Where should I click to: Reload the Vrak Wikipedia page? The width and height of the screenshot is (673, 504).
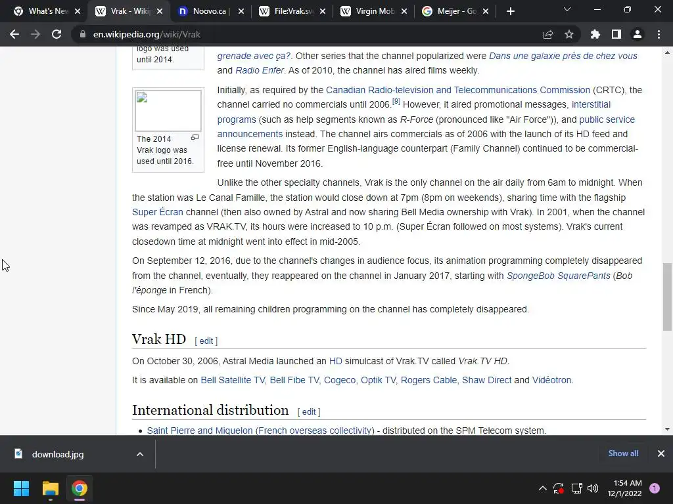[57, 34]
